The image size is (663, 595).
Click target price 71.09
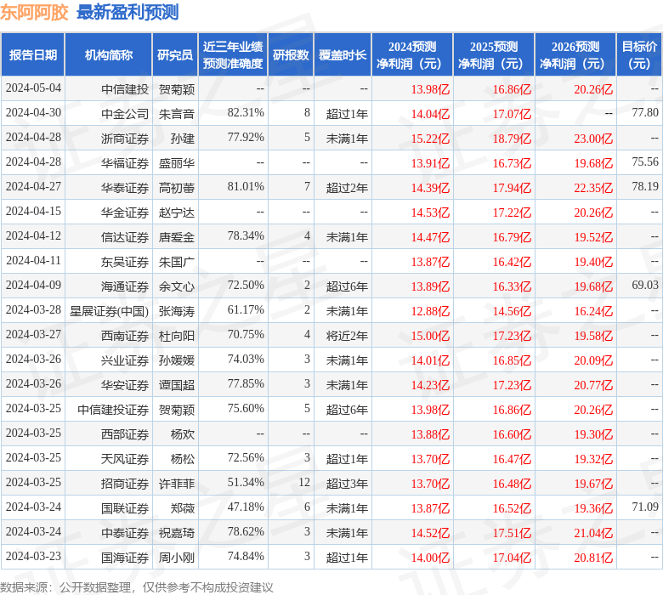point(645,507)
